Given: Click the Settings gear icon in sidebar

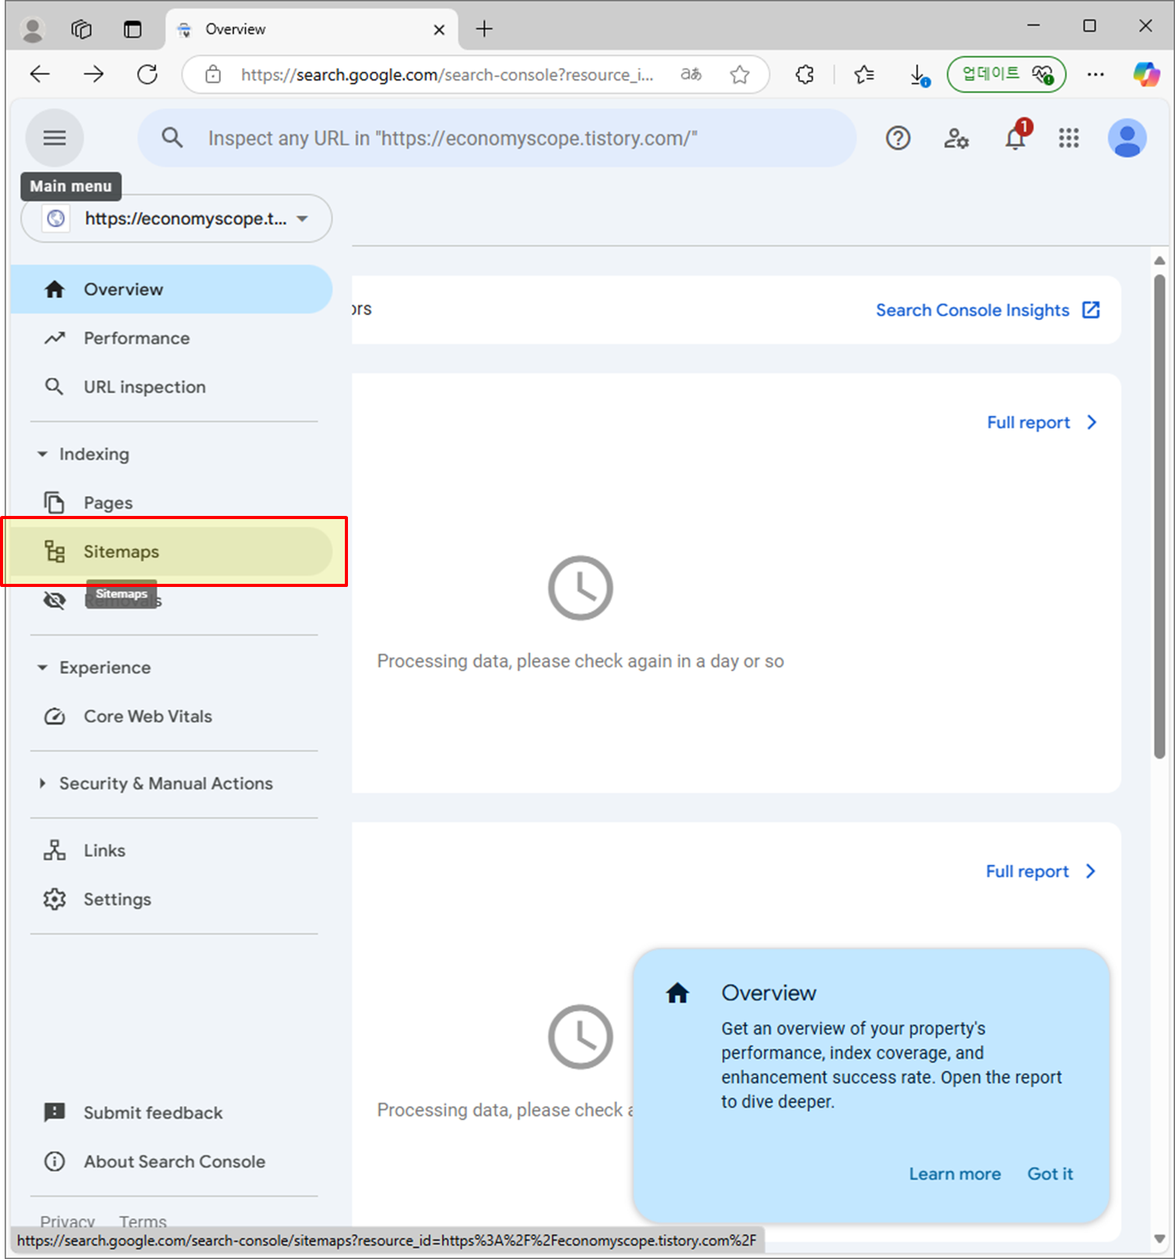Looking at the screenshot, I should pyautogui.click(x=55, y=899).
